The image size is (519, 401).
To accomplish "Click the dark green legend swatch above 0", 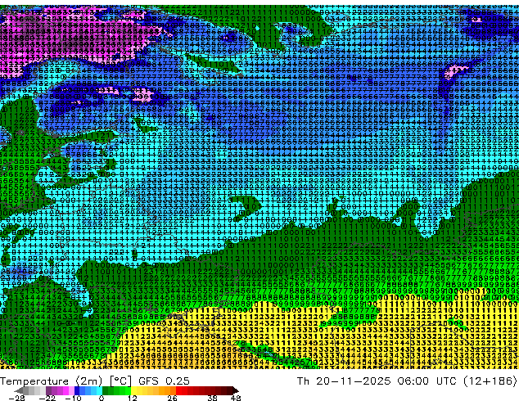I will (105, 390).
